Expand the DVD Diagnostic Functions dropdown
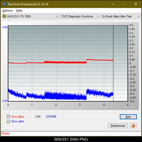The height and width of the screenshot is (142, 142). pos(80,17)
